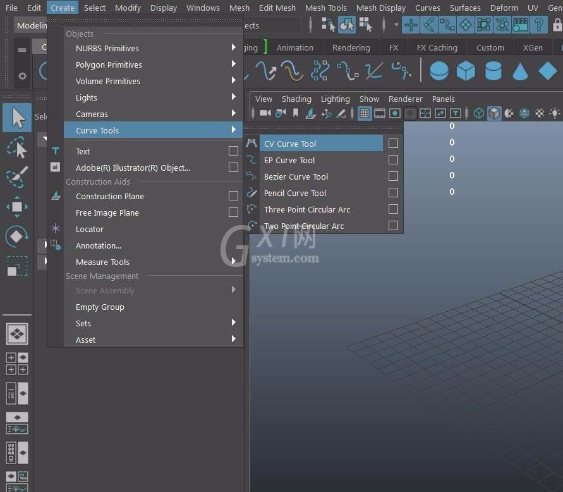This screenshot has height=492, width=563.
Task: Expand NURBS Primitives submenu
Action: (x=154, y=48)
